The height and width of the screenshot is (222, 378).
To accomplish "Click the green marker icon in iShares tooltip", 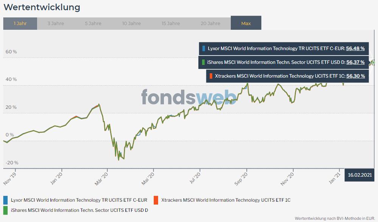I will pos(204,62).
